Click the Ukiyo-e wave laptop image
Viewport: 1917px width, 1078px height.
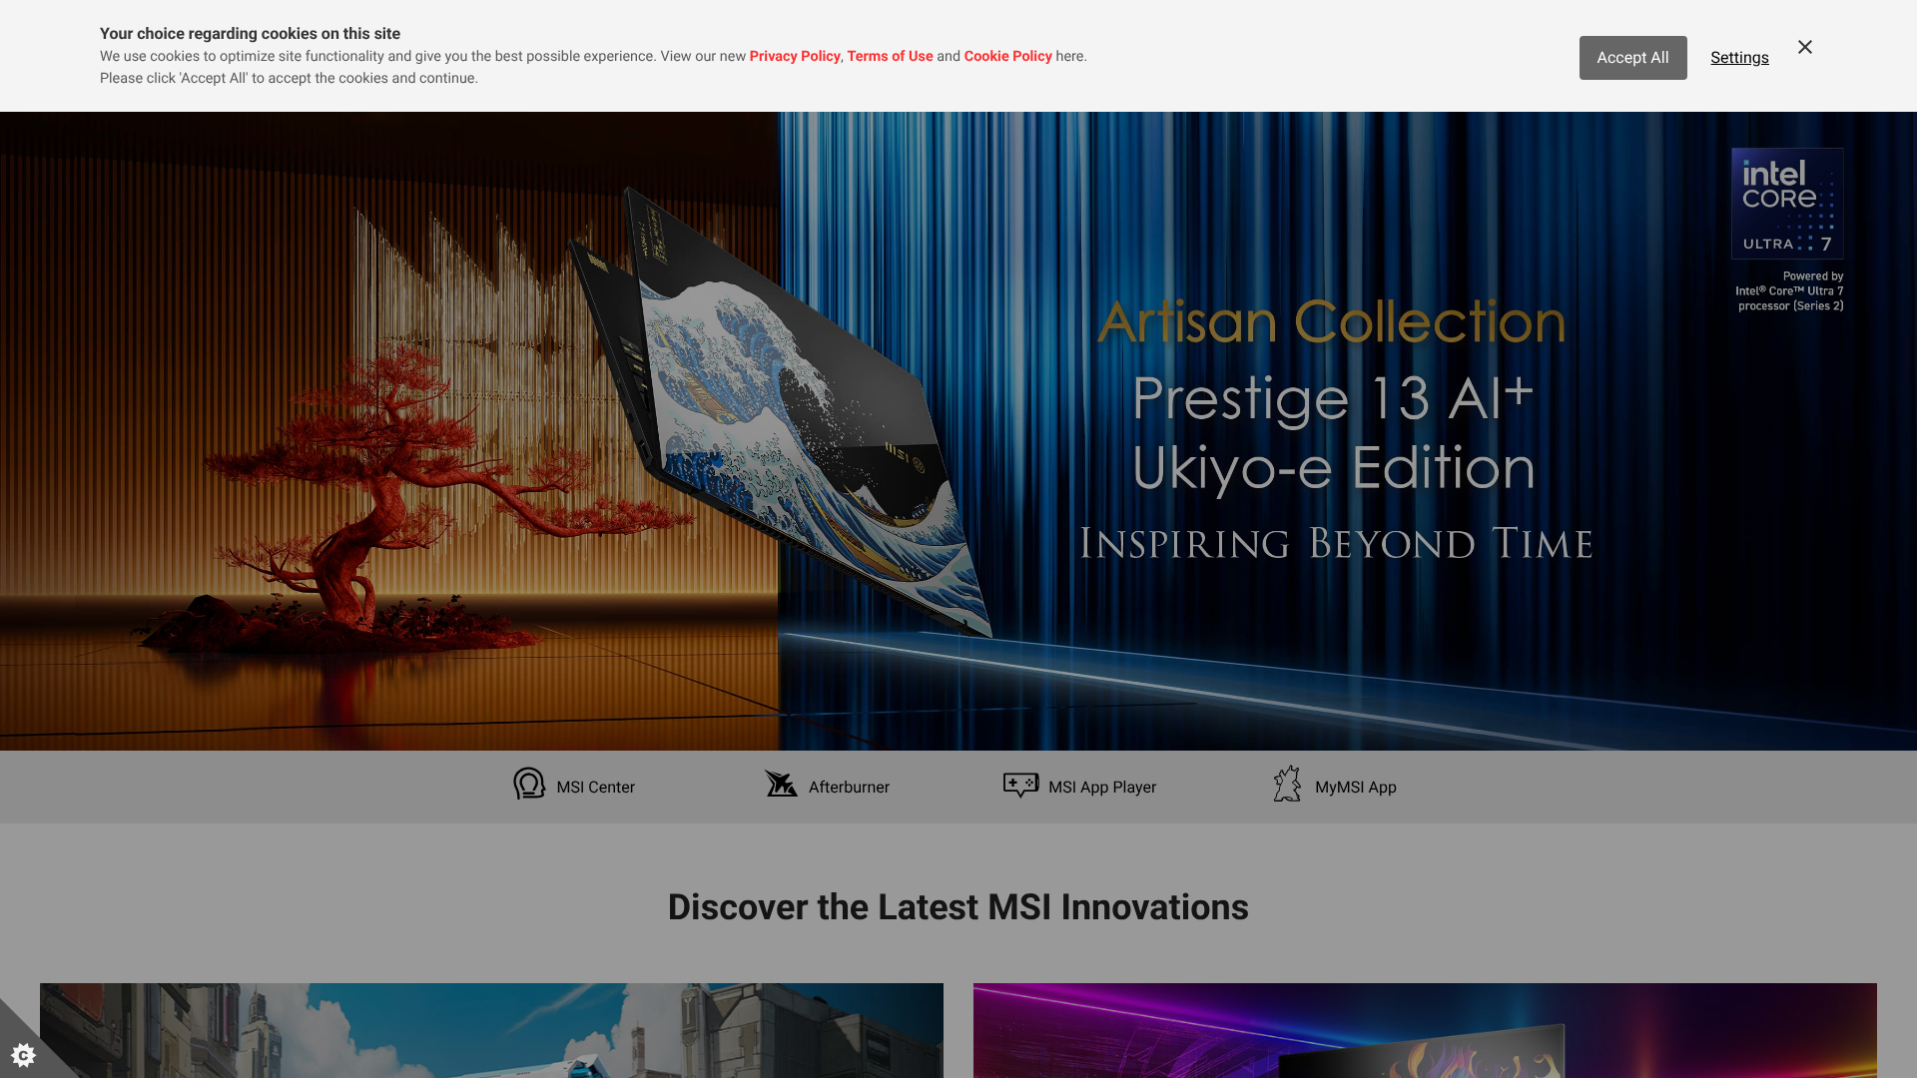click(789, 419)
